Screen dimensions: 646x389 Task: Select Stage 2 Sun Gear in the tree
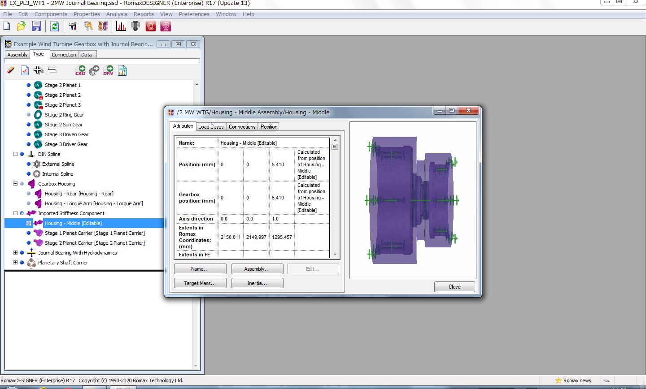tap(64, 125)
